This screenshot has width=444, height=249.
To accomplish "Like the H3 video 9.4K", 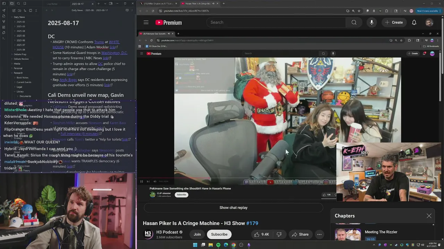I will point(262,234).
